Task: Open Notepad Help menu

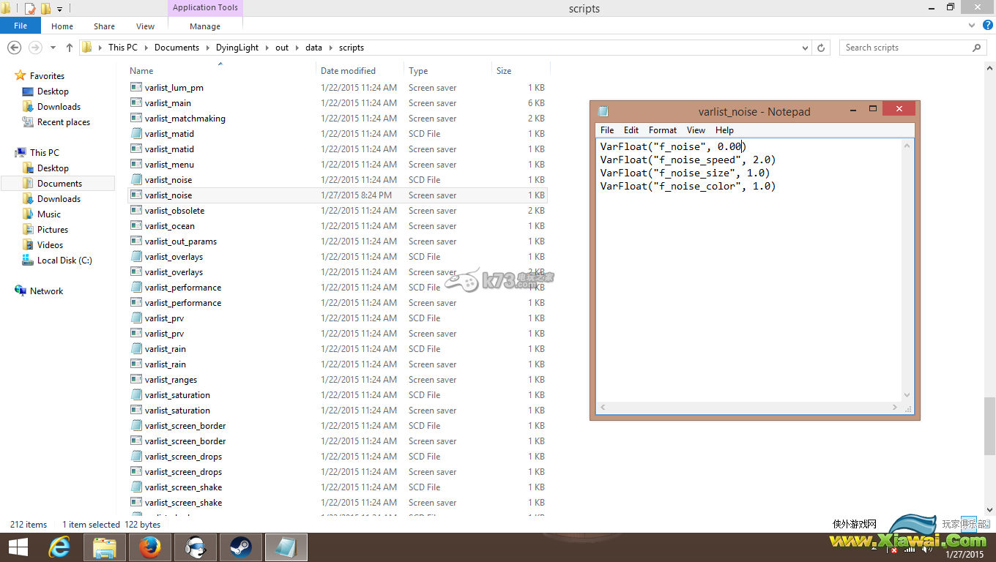Action: tap(724, 130)
